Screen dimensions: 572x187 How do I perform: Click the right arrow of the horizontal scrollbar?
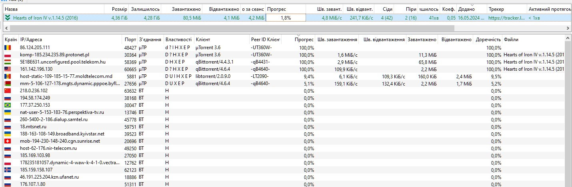coord(568,28)
